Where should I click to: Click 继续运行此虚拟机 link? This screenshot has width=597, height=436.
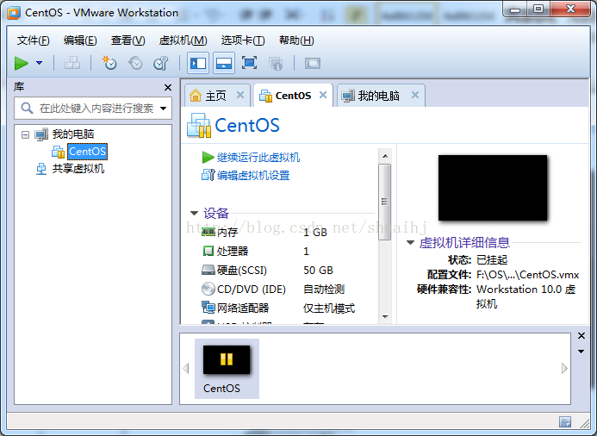(x=258, y=158)
